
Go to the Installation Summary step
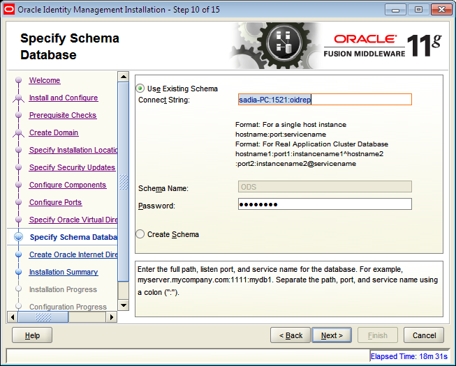pos(64,272)
